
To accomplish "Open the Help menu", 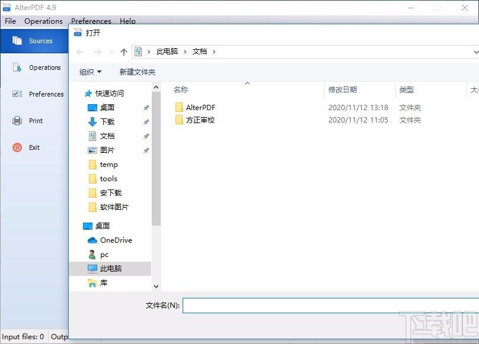I will pyautogui.click(x=127, y=21).
